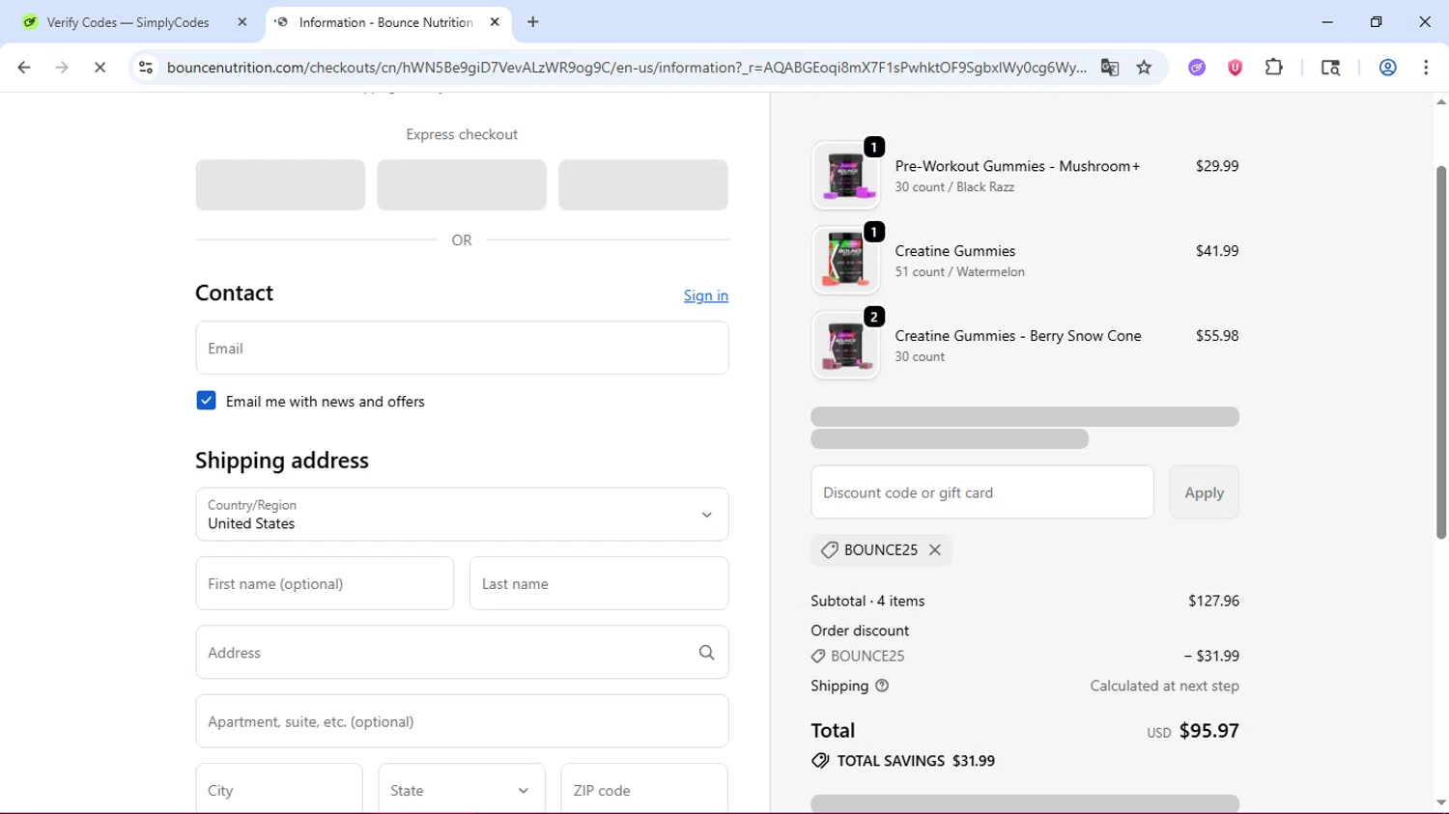The image size is (1449, 814).
Task: Close the Bounce Nutrition Information tab
Action: click(x=495, y=22)
